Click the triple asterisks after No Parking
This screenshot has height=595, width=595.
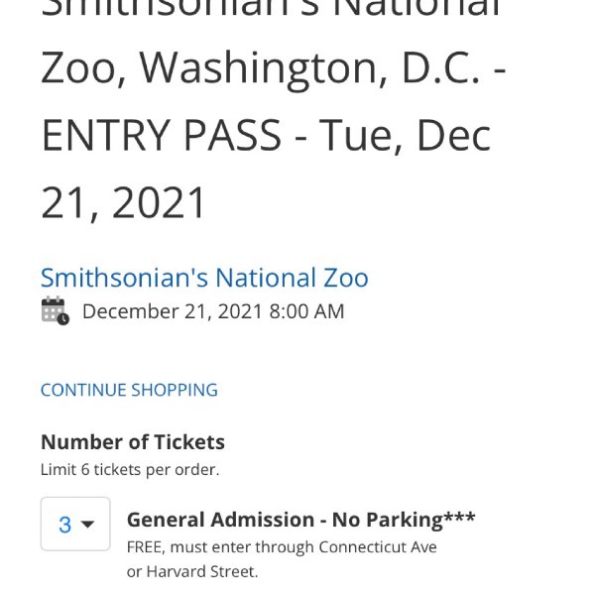(459, 517)
